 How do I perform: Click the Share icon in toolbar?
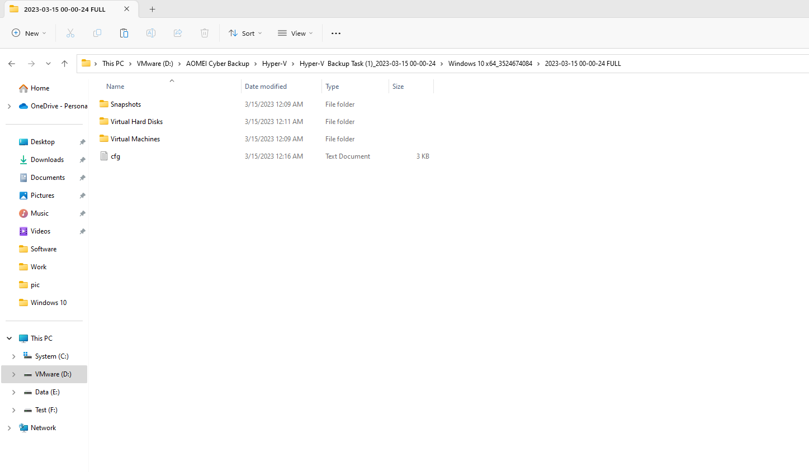[178, 34]
